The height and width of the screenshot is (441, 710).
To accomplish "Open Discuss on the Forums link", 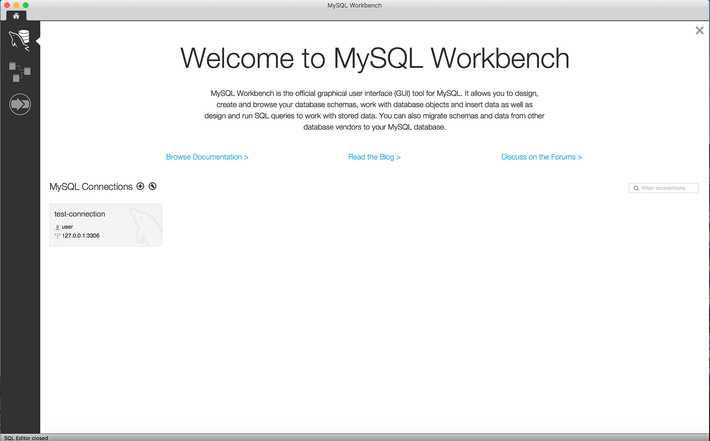I will (541, 157).
